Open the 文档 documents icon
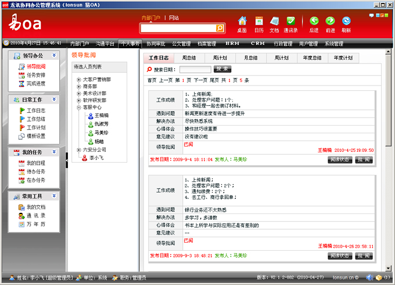This screenshot has width=395, height=285. click(274, 21)
